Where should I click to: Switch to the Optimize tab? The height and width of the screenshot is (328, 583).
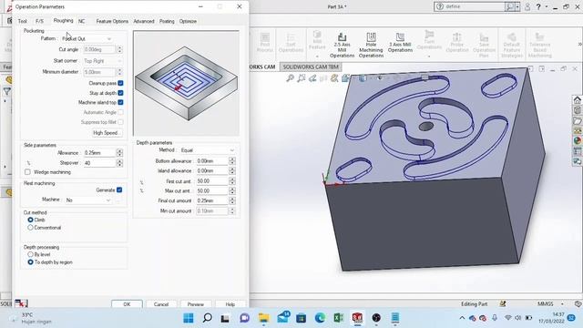click(x=188, y=21)
